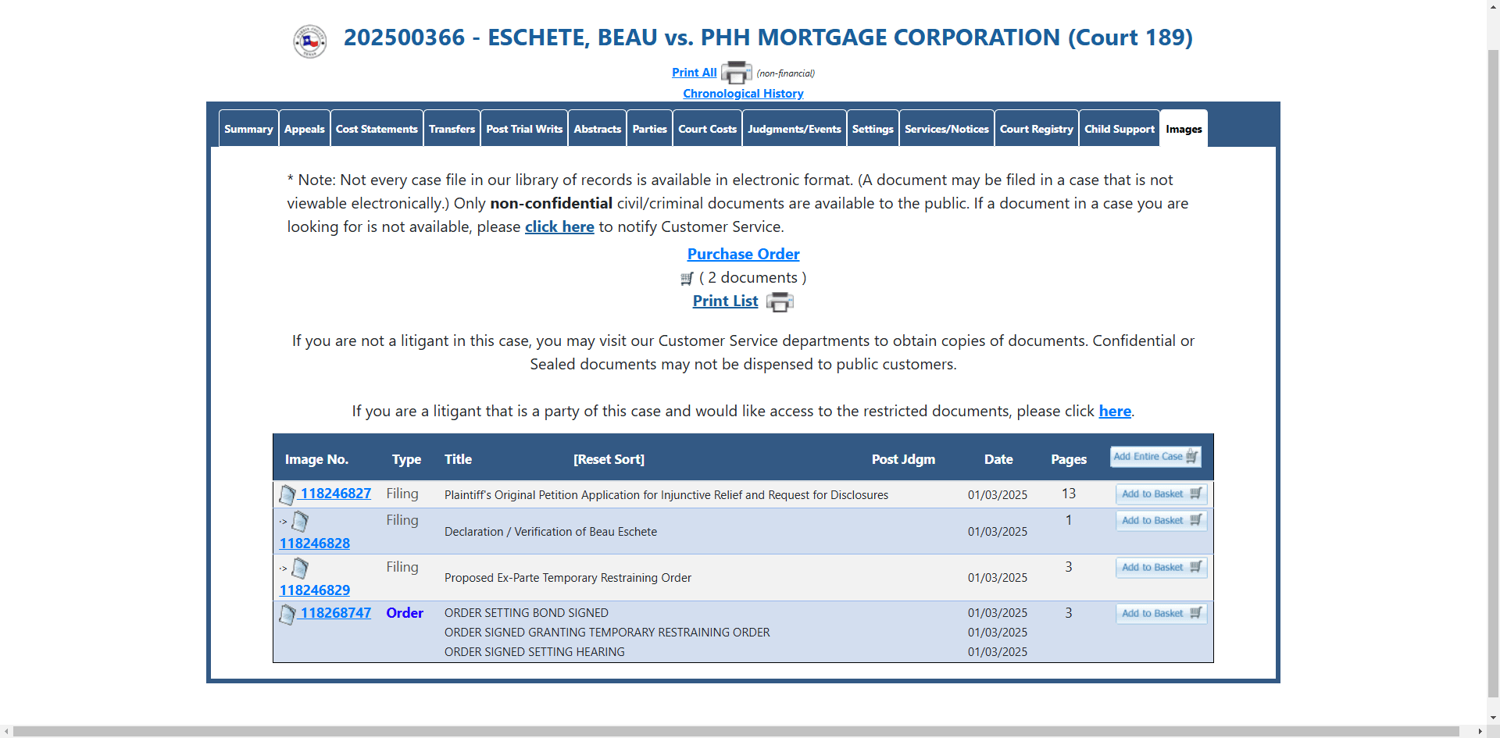1500x738 pixels.
Task: Open image number 118246829 link
Action: [315, 590]
